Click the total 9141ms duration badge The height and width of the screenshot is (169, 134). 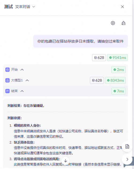117,58
